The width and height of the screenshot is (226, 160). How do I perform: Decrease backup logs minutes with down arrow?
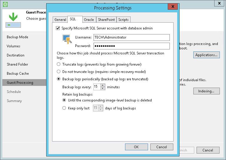103,88
